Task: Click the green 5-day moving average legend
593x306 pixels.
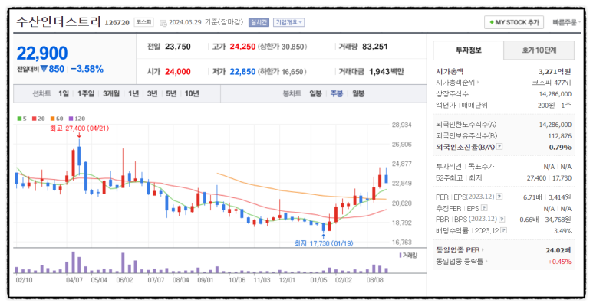Action: [21, 119]
